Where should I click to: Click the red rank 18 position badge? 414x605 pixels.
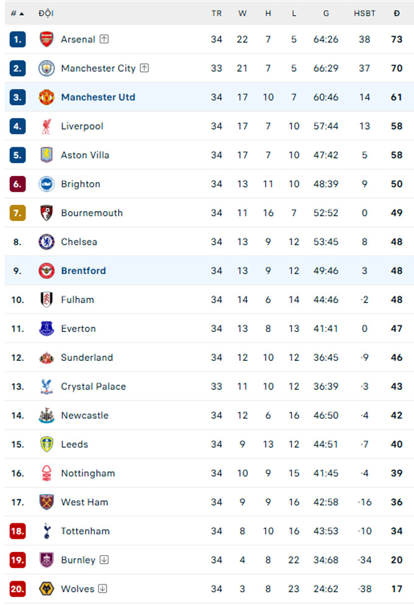pyautogui.click(x=18, y=531)
